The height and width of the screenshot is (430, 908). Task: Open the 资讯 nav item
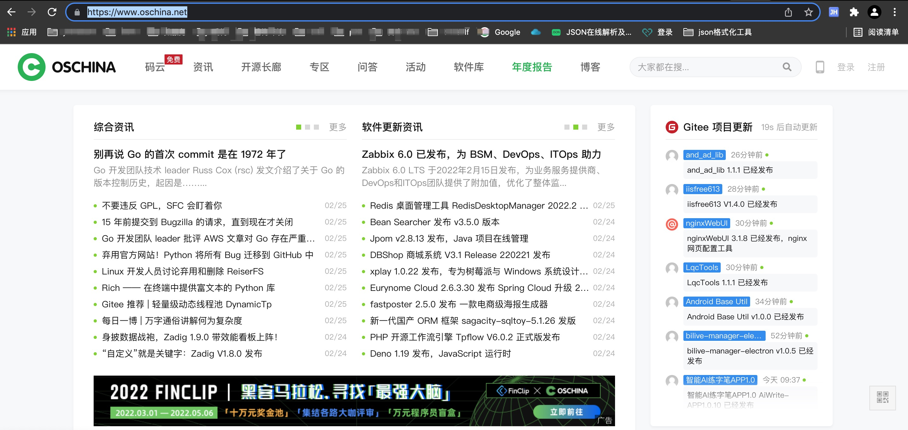coord(203,67)
